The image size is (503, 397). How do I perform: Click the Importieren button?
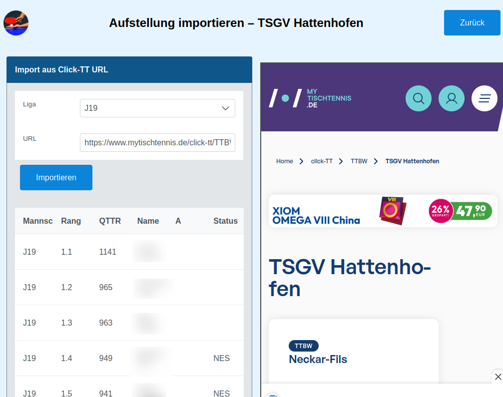coord(56,177)
